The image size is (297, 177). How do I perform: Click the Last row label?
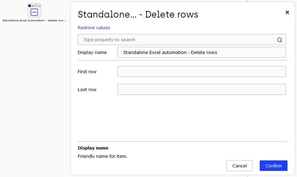pos(87,89)
